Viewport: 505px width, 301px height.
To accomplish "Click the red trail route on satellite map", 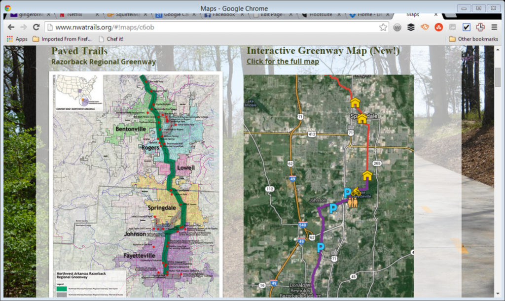I will [368, 148].
